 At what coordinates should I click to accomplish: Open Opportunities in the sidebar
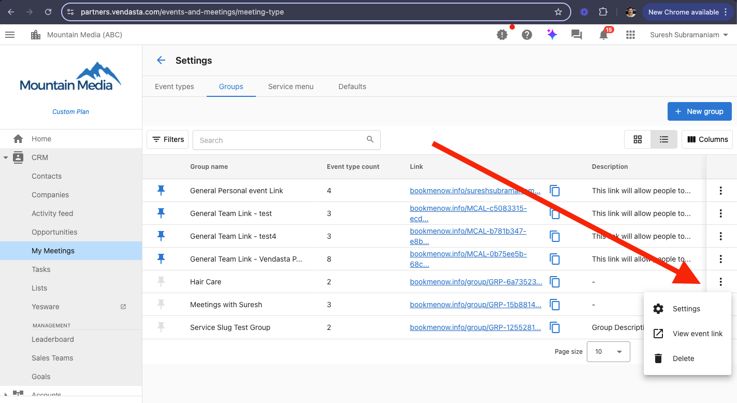[x=71, y=232]
